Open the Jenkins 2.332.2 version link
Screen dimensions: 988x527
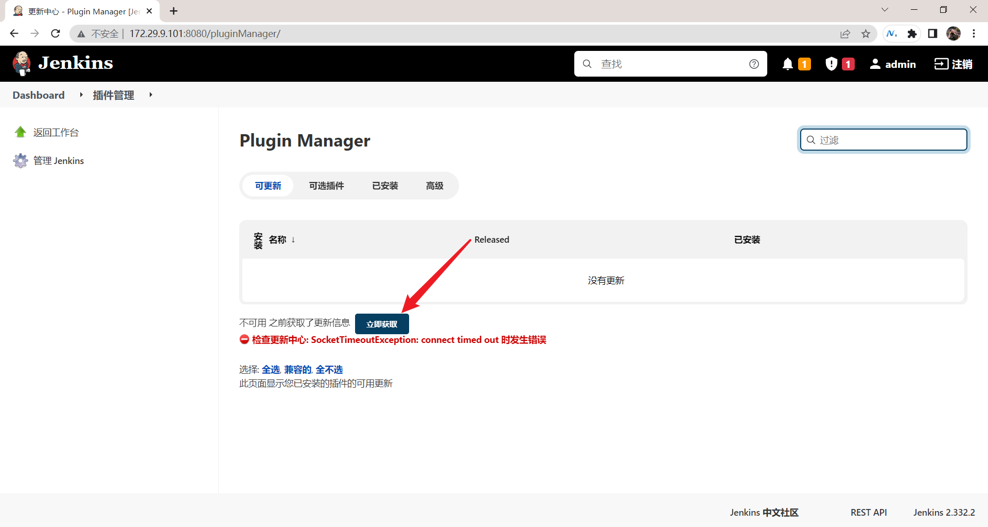click(944, 512)
